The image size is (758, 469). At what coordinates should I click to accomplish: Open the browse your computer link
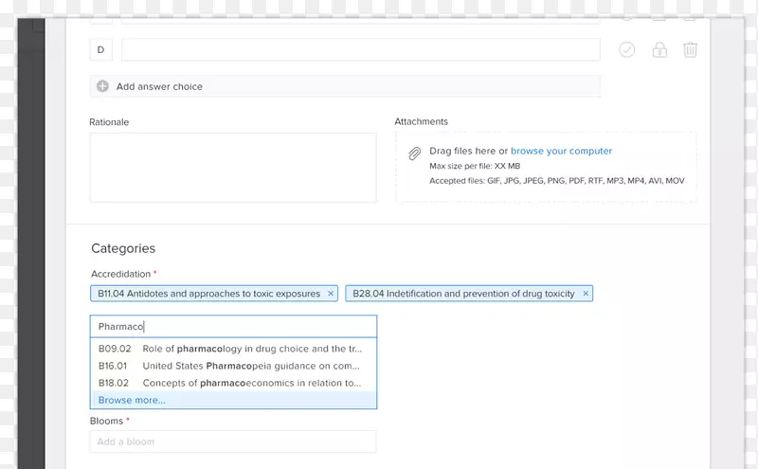click(x=561, y=151)
